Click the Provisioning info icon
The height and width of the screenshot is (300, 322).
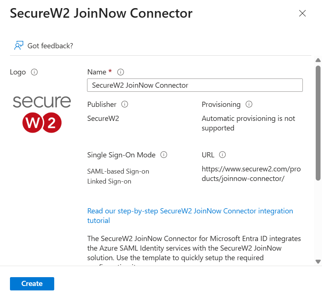249,104
